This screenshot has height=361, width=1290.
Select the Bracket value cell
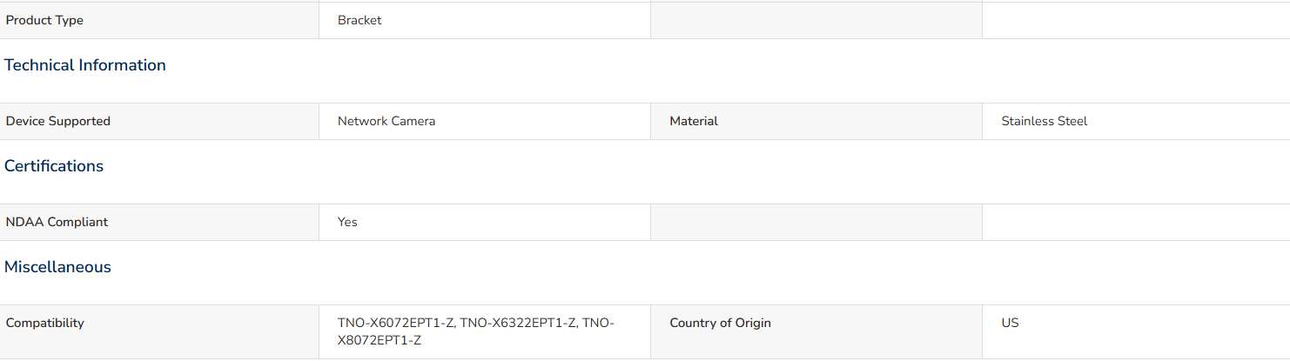click(485, 20)
